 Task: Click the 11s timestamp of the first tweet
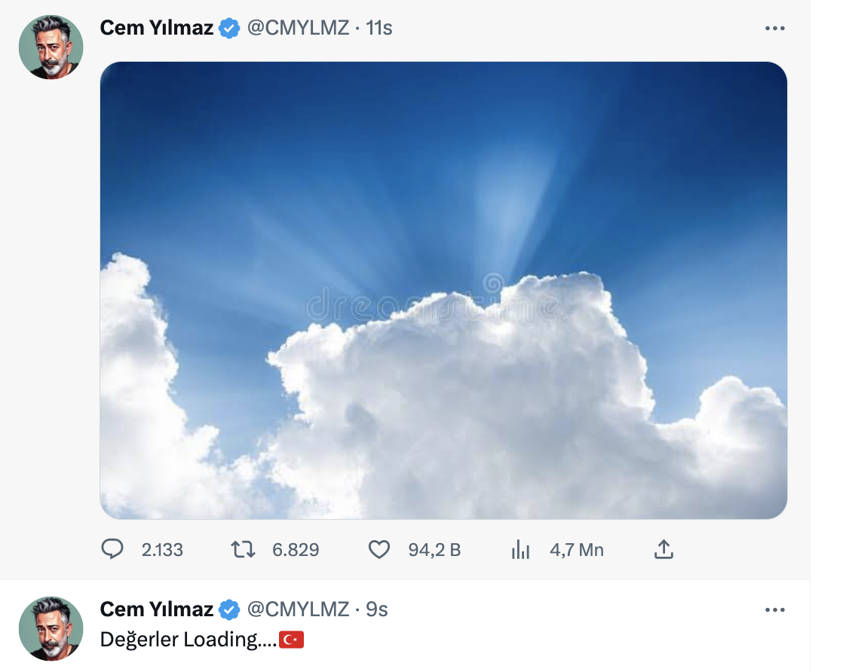click(x=379, y=29)
